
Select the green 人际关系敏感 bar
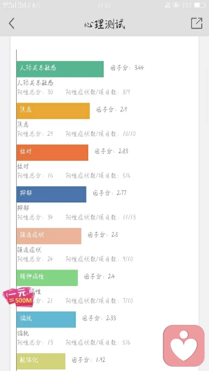pos(60,69)
